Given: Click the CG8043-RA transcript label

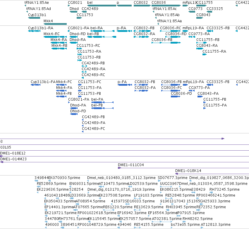Looking at the screenshot, I should coord(207,46).
